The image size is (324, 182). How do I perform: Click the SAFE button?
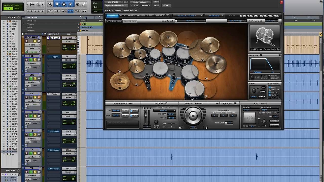point(156,5)
